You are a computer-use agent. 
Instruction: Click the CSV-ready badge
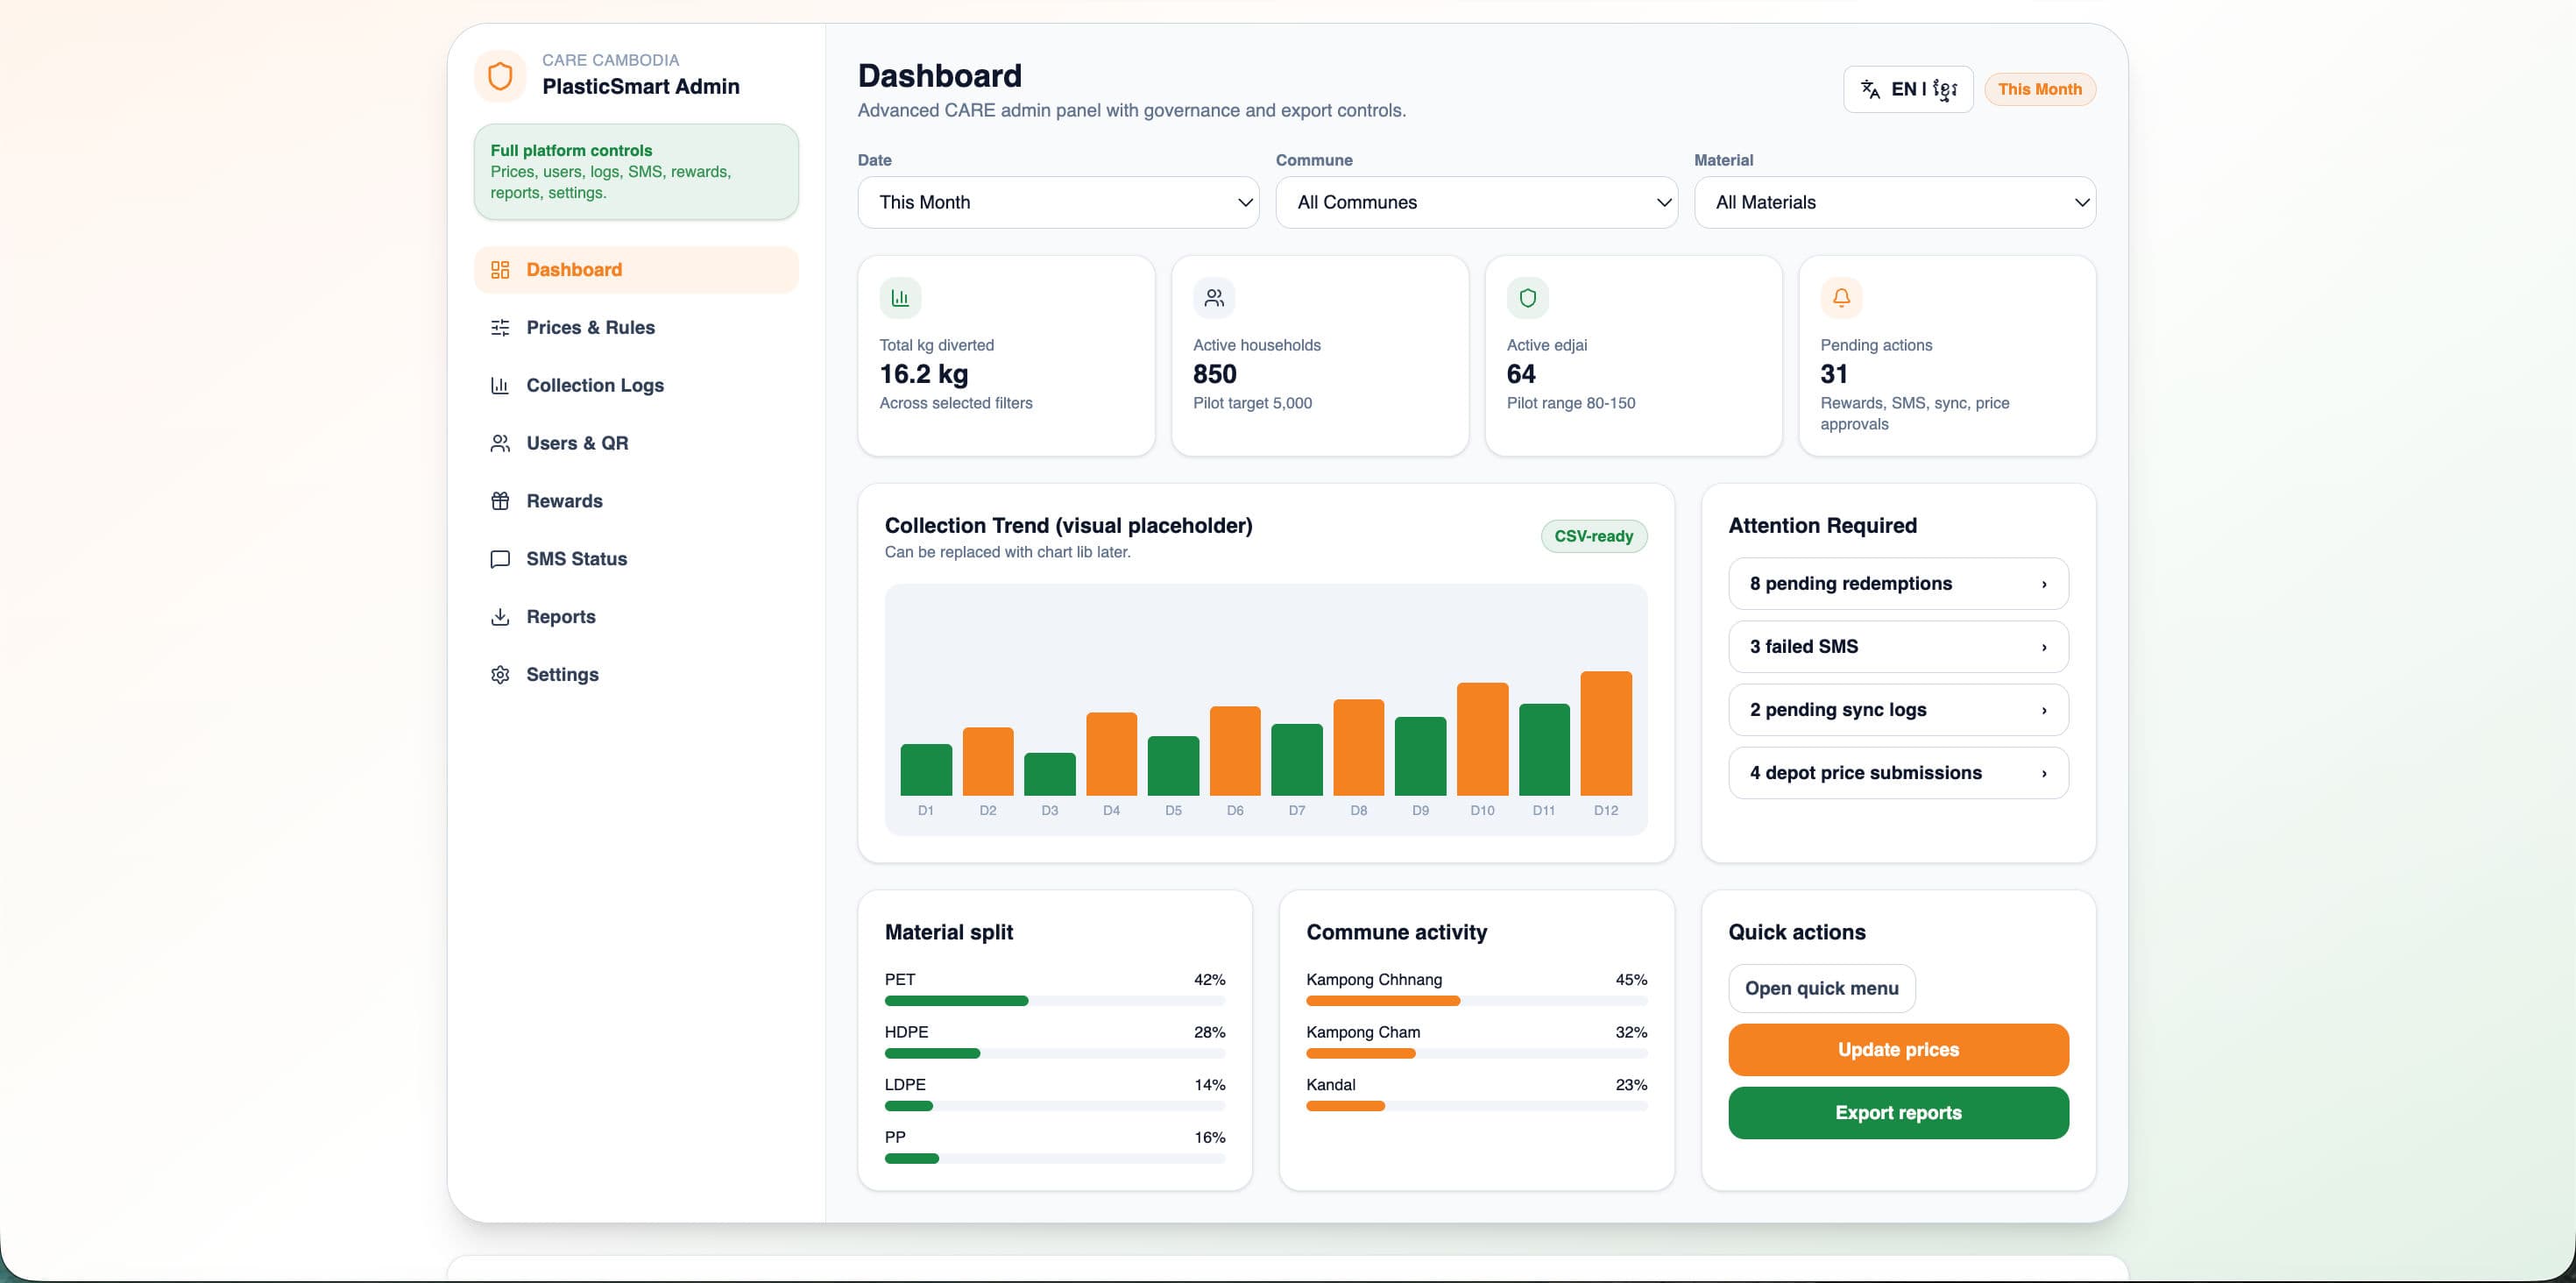pyautogui.click(x=1594, y=536)
